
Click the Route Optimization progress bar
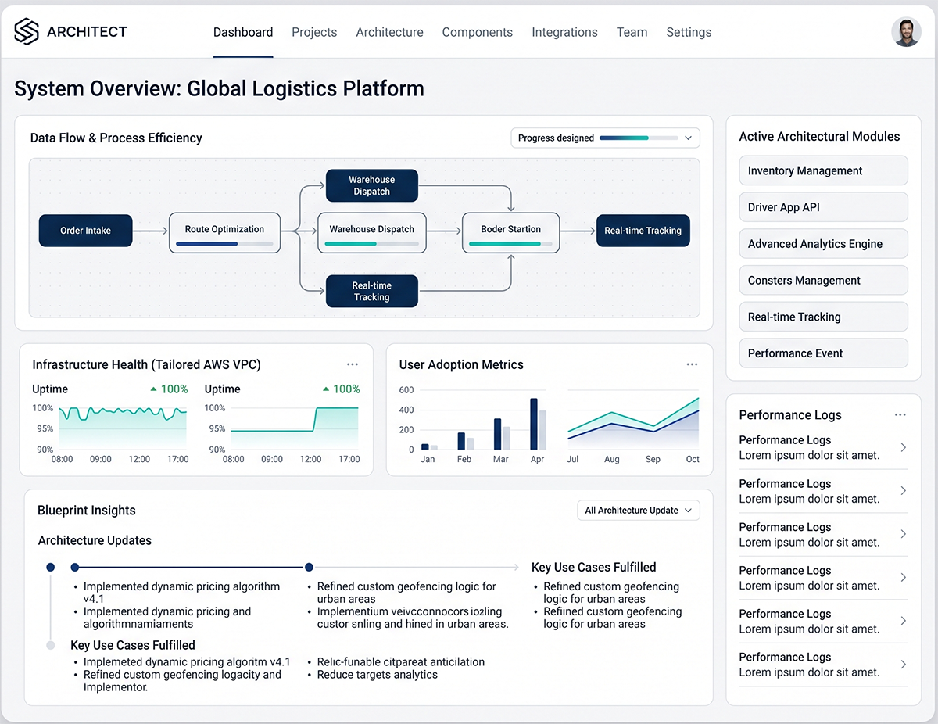tap(224, 244)
